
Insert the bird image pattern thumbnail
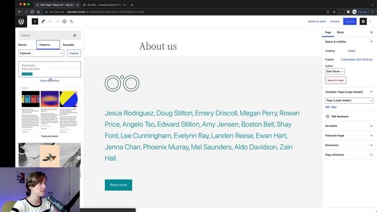click(49, 155)
